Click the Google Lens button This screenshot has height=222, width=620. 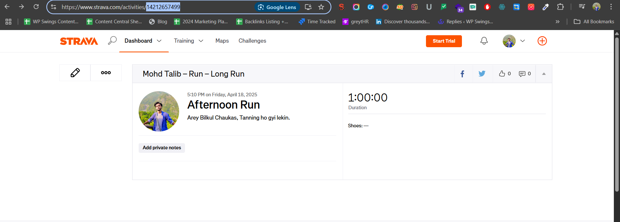click(x=277, y=7)
